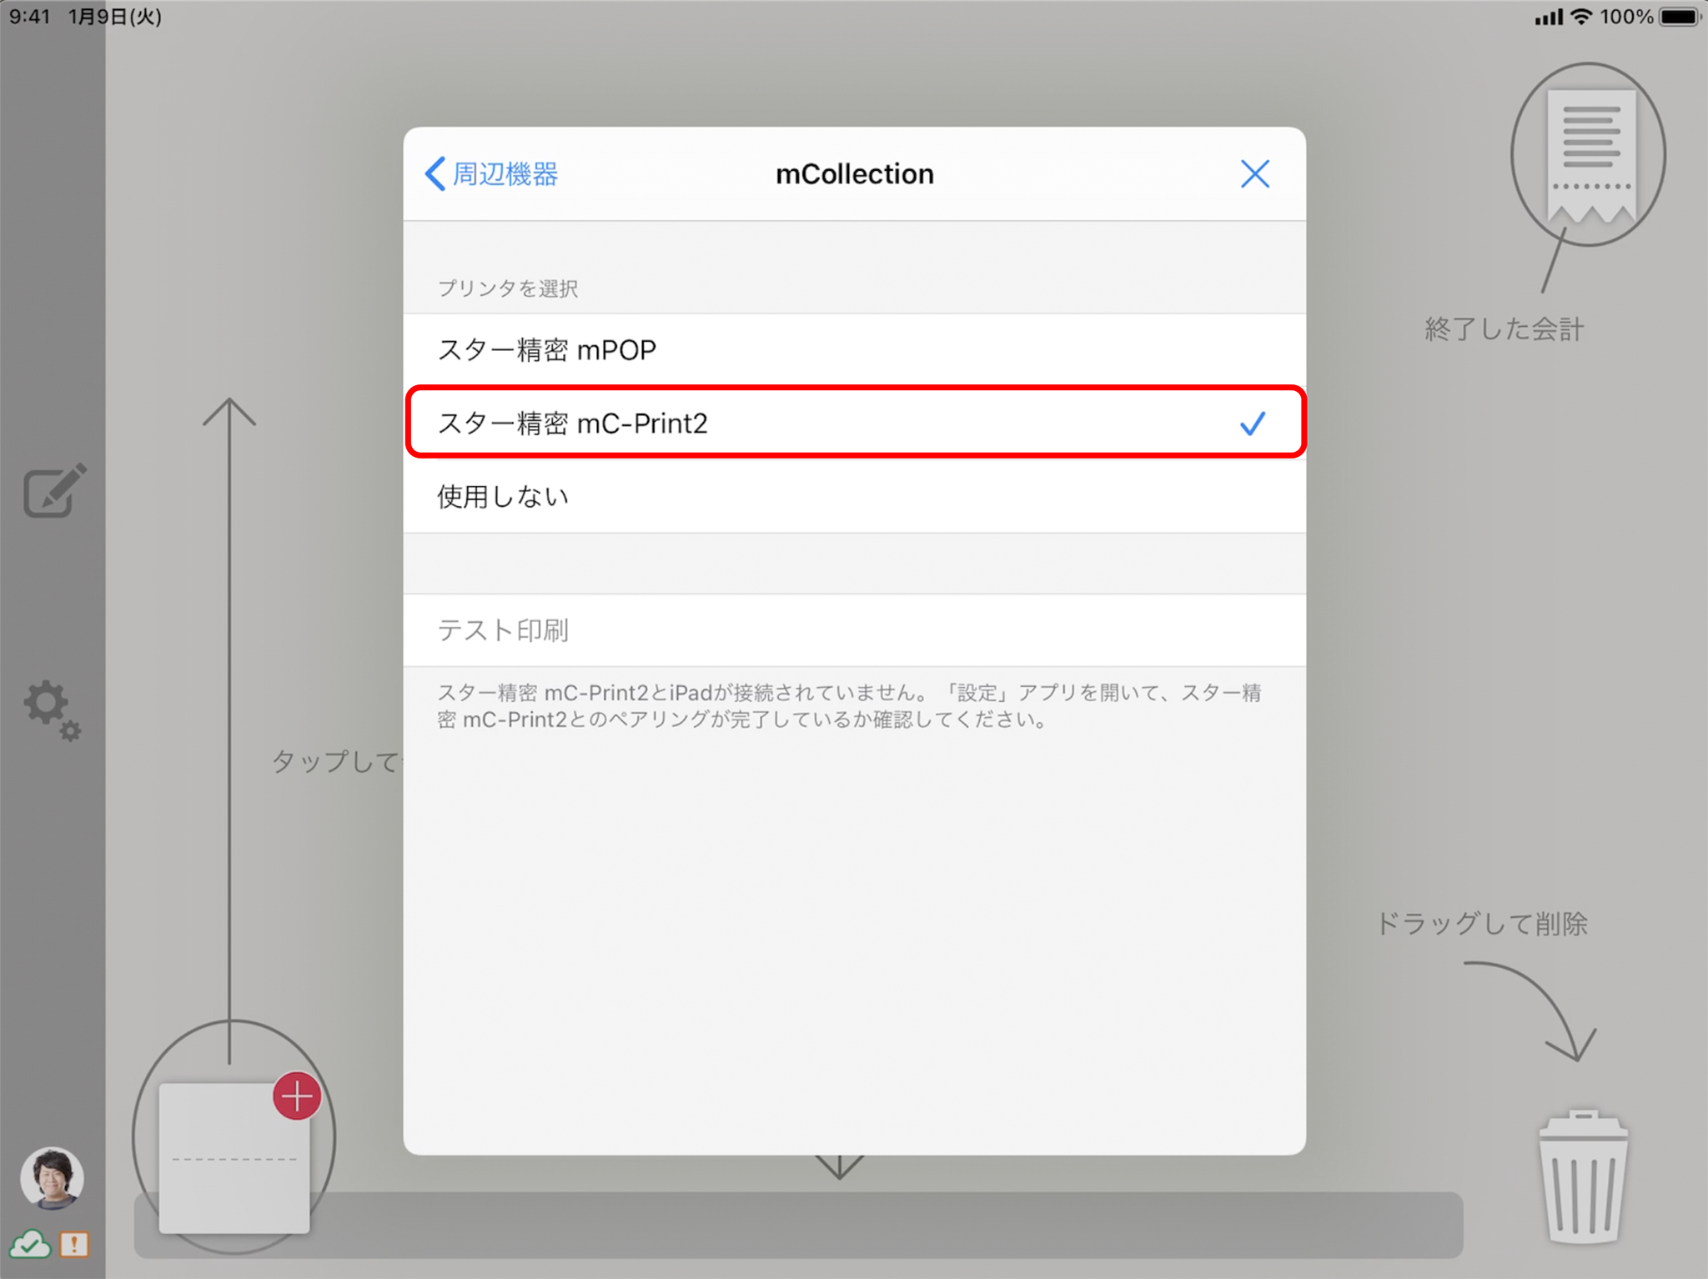
Task: Go back to 周辺機器 screen
Action: coord(491,173)
